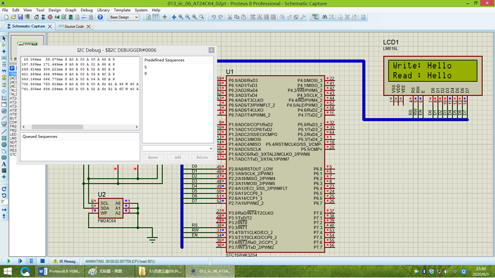Open the Help question mark icon

[x=100, y=17]
